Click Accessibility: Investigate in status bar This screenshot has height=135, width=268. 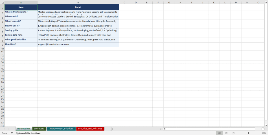click(x=28, y=133)
